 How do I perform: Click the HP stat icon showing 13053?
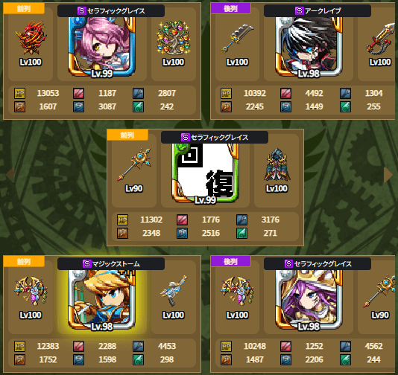point(20,93)
